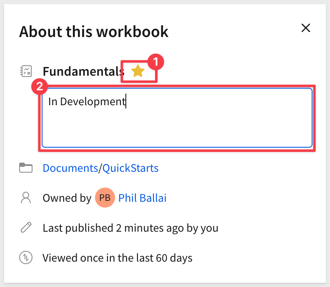Open the QuickStarts folder link

click(130, 168)
